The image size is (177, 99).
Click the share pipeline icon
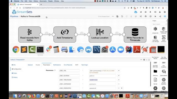(x=160, y=16)
